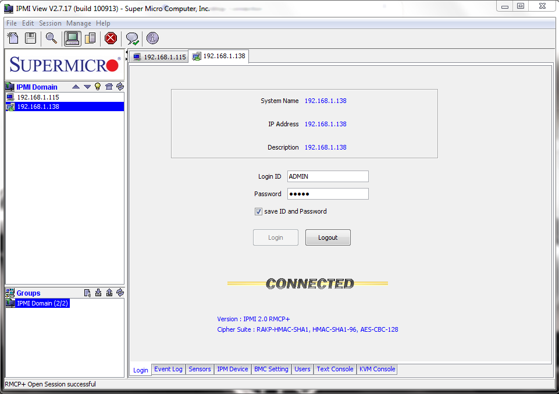Open the BMC Setting tab
This screenshot has width=559, height=394.
pyautogui.click(x=271, y=369)
